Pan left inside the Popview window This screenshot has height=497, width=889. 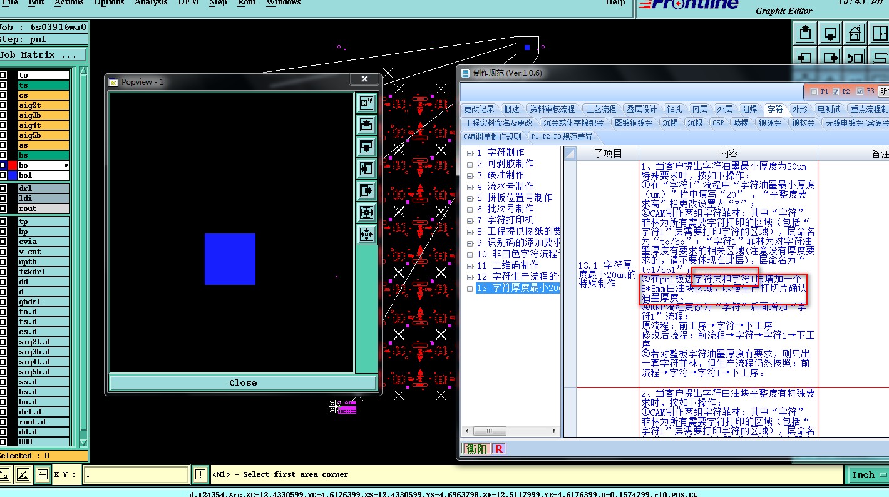(367, 169)
